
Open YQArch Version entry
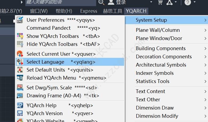pyautogui.click(x=70, y=113)
